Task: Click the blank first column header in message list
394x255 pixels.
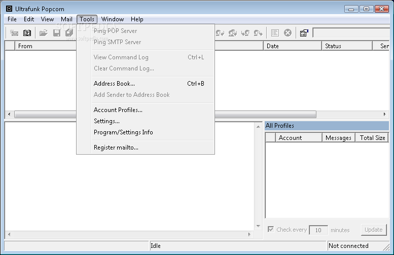Action: (x=10, y=46)
